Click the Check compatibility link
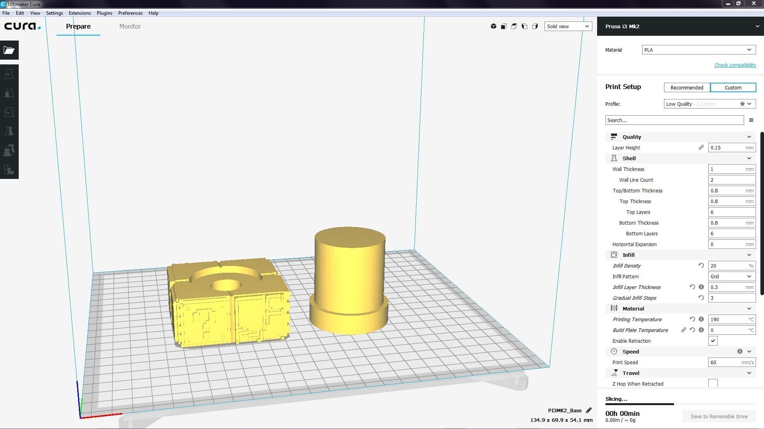The image size is (764, 429). coord(735,65)
